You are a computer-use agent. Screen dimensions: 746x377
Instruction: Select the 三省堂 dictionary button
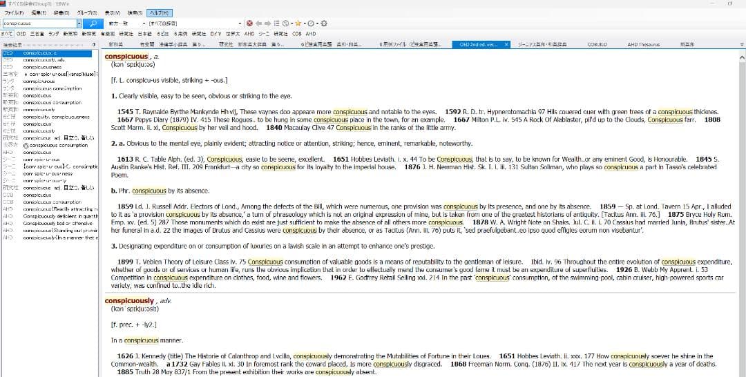coord(37,34)
